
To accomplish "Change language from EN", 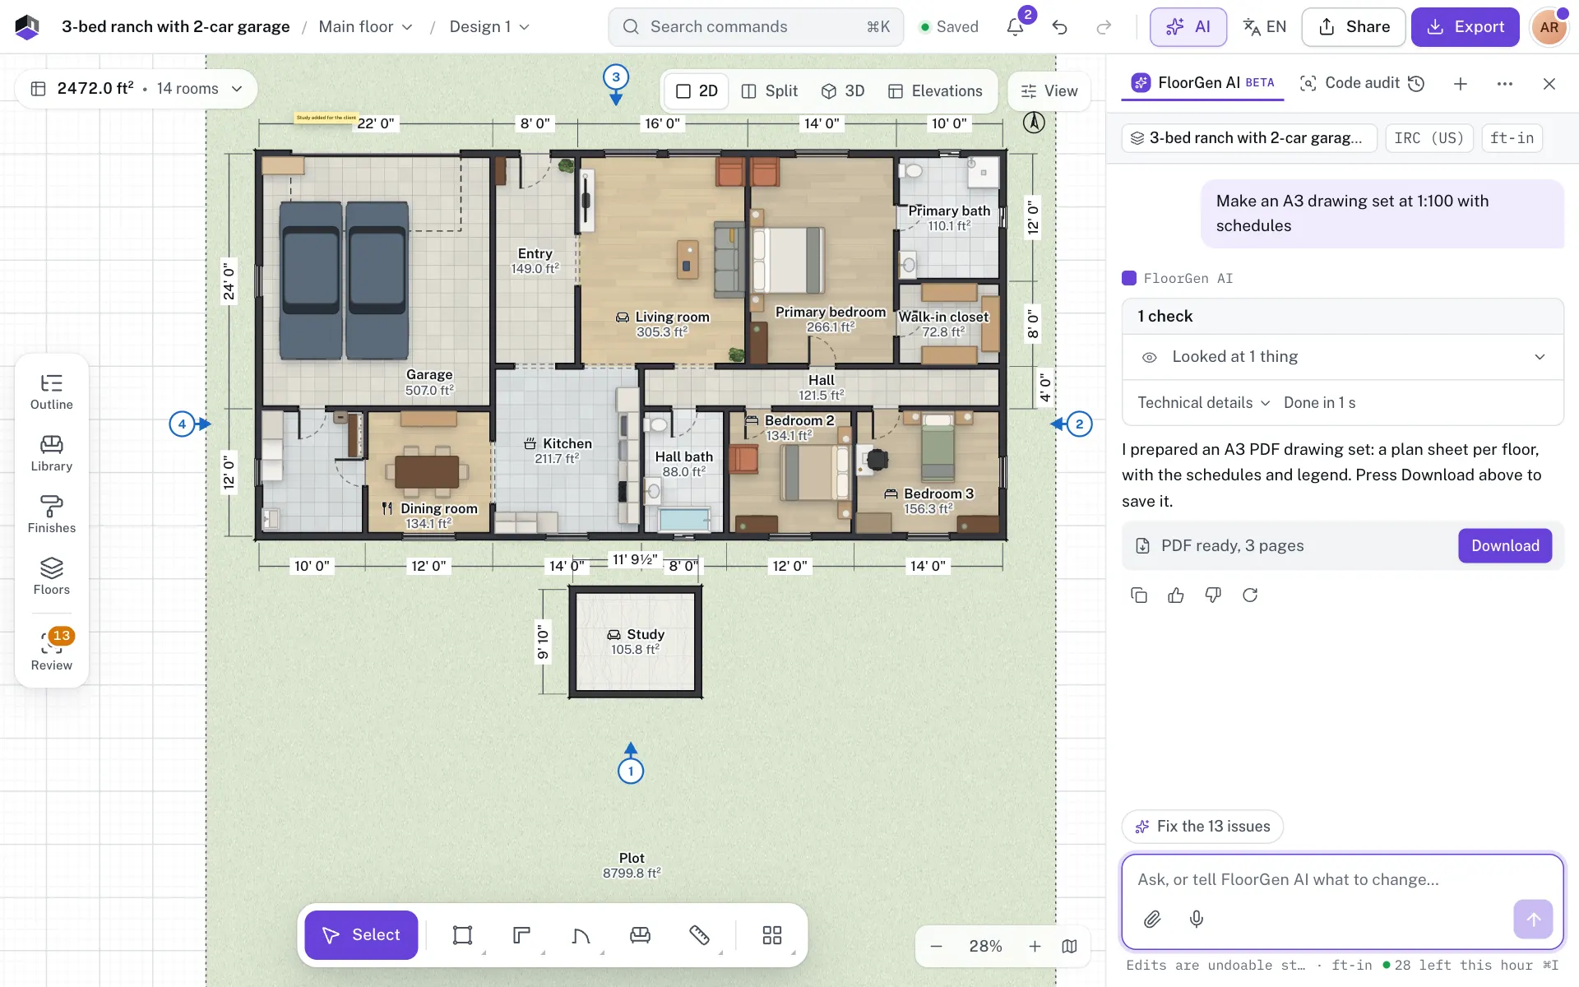I will click(x=1264, y=27).
